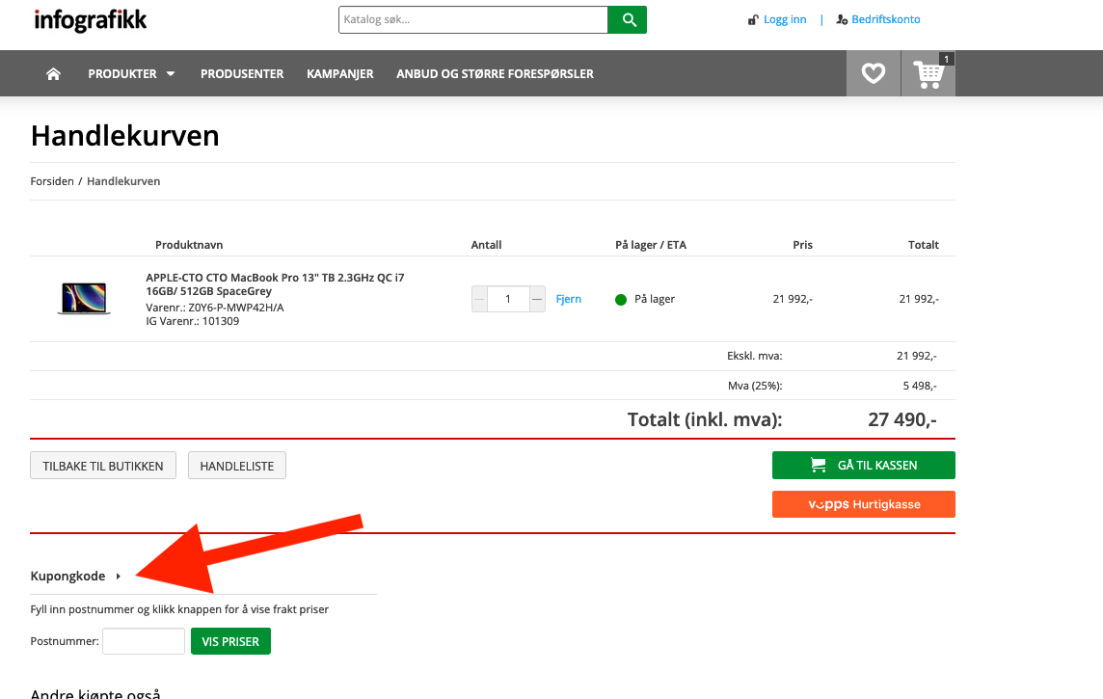Screen dimensions: 1103x699
Task: Click Forsiden in the breadcrumb
Action: point(52,181)
